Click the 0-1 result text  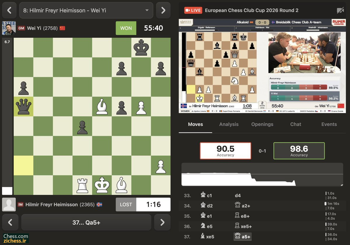[262, 151]
